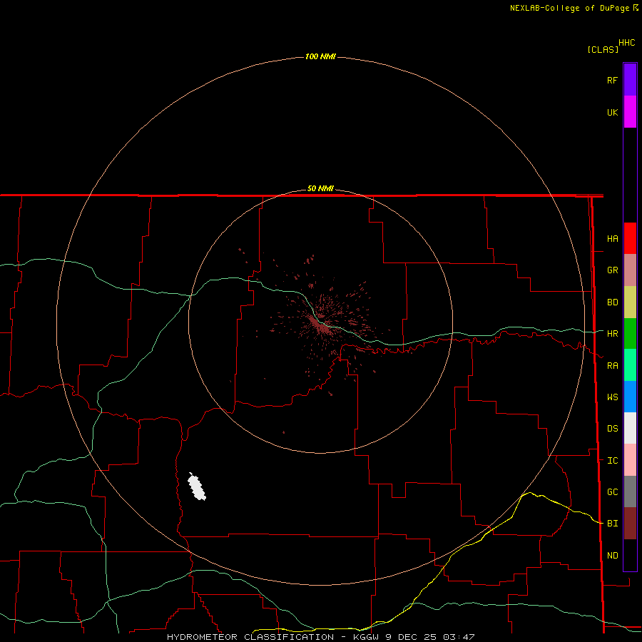Viewport: 642px width, 642px height.
Task: Click the HHC product code text
Action: click(x=627, y=43)
